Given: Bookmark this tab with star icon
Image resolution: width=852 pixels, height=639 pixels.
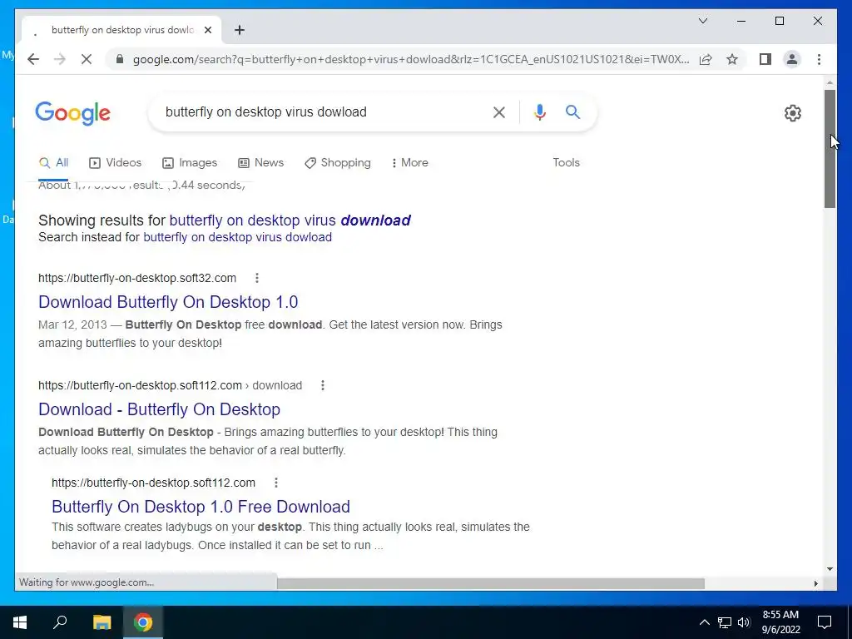Looking at the screenshot, I should coord(732,59).
